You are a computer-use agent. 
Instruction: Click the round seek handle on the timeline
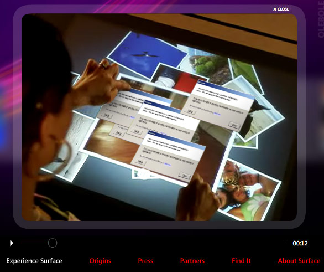click(53, 243)
